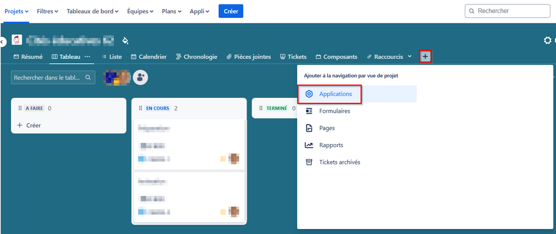
Task: Click the Pages document icon
Action: tap(309, 128)
